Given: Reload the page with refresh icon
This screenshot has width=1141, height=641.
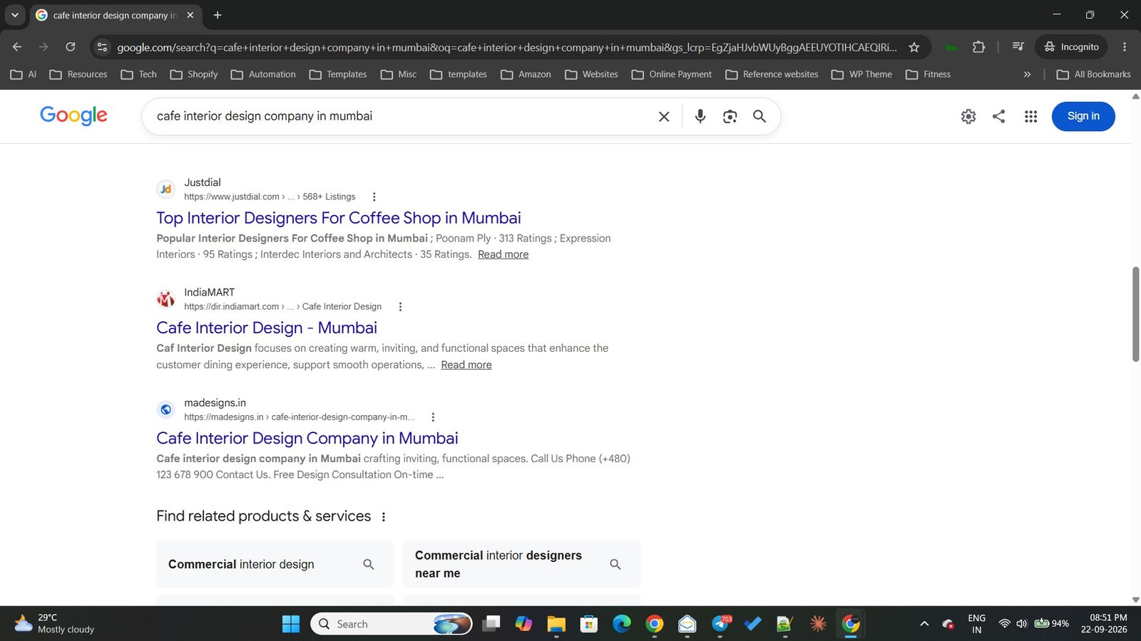Looking at the screenshot, I should click(x=70, y=47).
